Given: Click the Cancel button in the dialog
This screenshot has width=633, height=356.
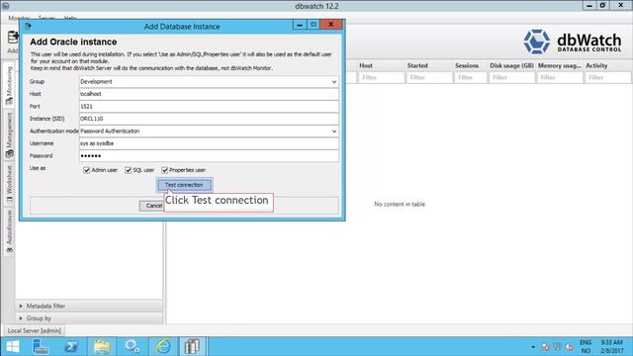Looking at the screenshot, I should pos(151,206).
